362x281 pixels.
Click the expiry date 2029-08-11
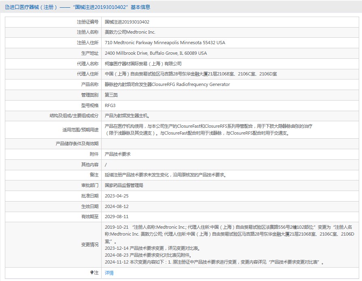click(116, 217)
